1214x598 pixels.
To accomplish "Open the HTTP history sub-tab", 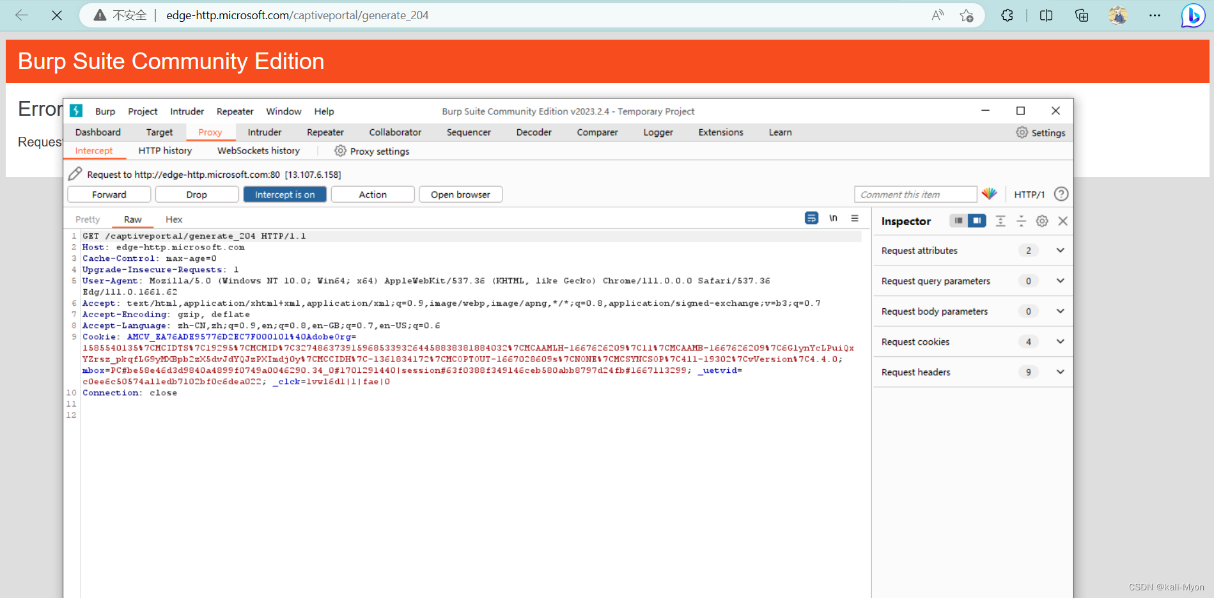I will tap(165, 151).
